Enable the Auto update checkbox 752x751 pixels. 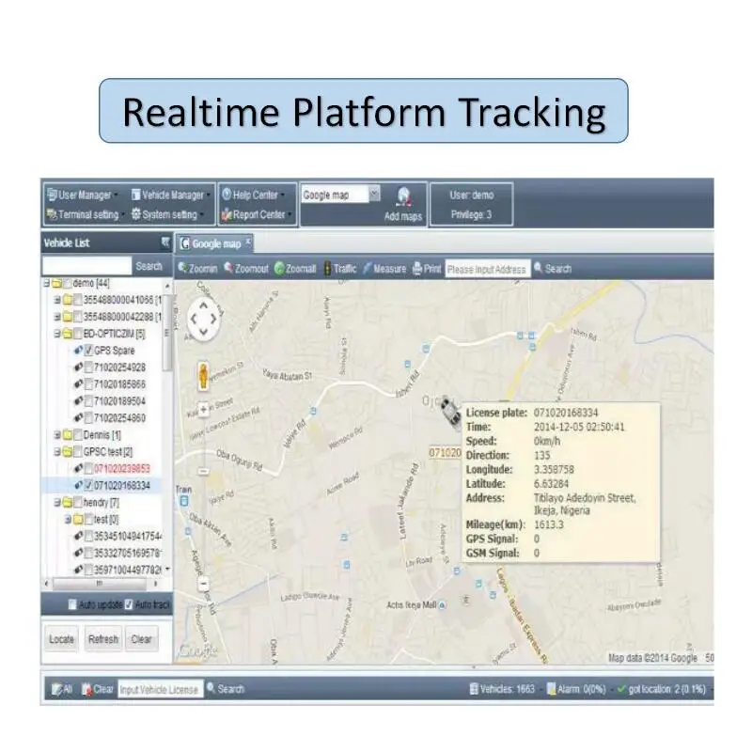(x=72, y=604)
